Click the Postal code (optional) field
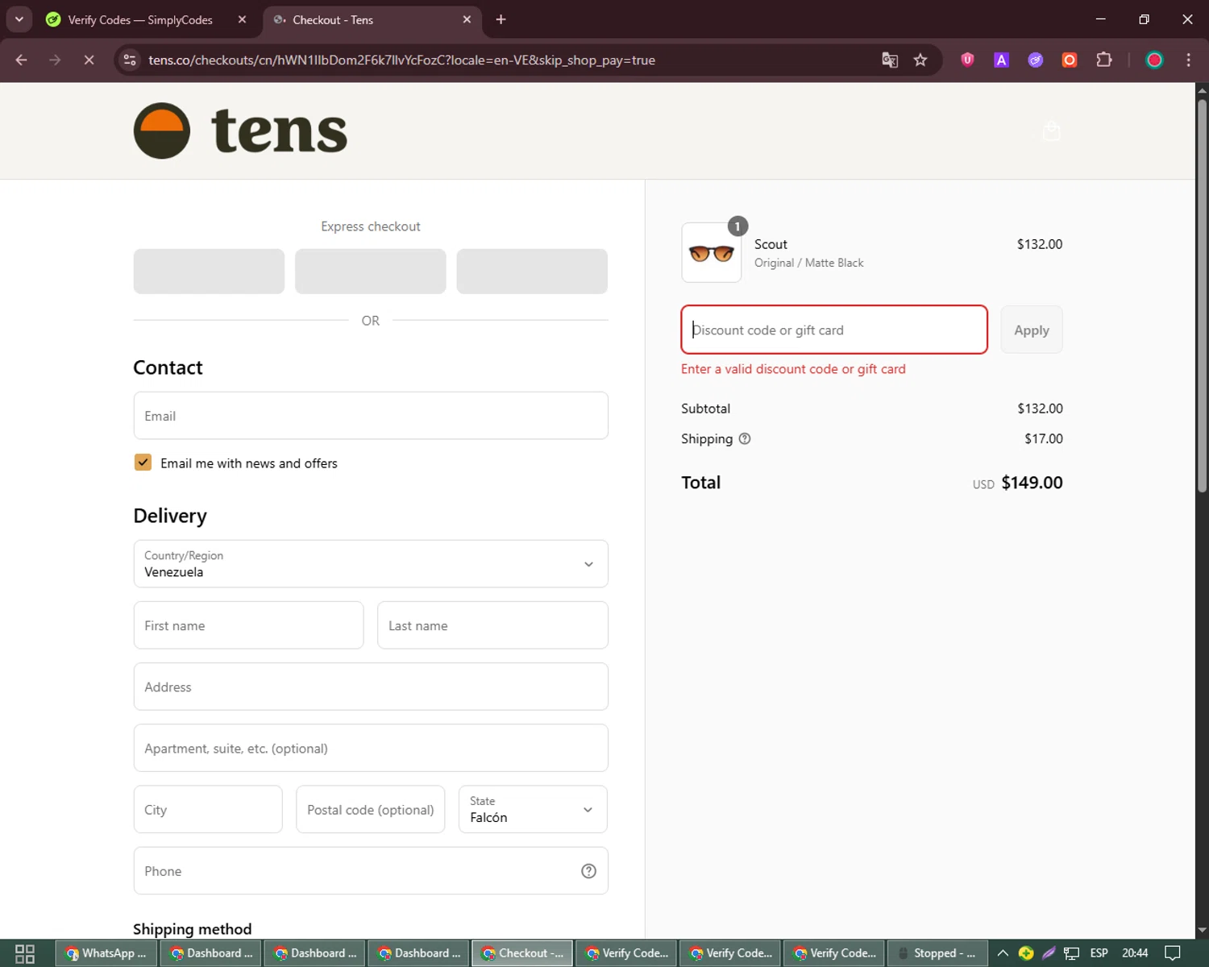This screenshot has width=1209, height=967. coord(371,809)
